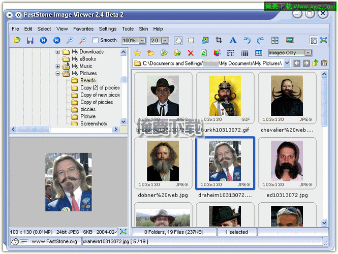Select the burkh10313072.gif thumbnail
This screenshot has height=254, width=338.
point(225,98)
